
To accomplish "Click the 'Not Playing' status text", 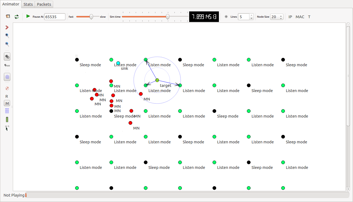I will pos(14,195).
